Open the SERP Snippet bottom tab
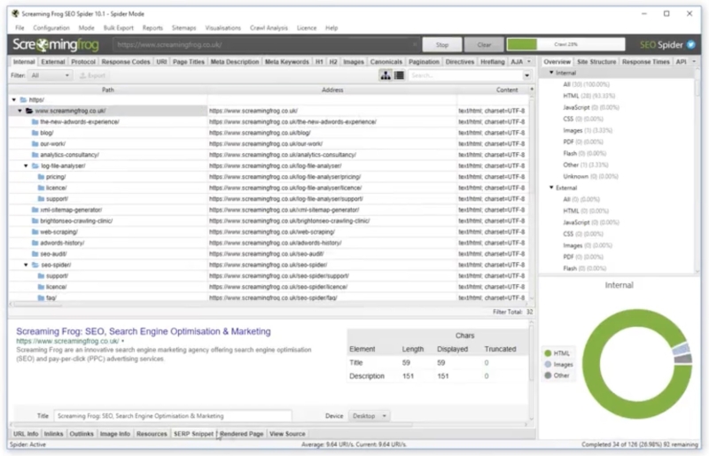 pyautogui.click(x=193, y=434)
